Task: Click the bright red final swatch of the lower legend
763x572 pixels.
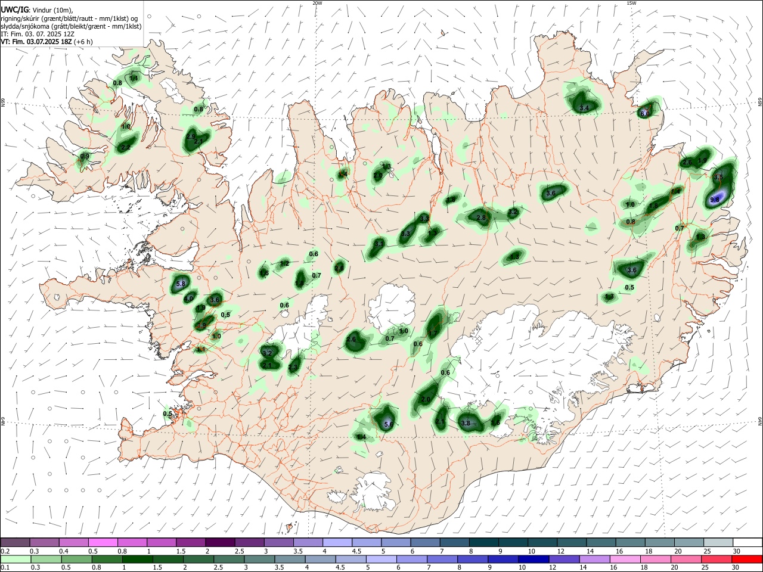Action: click(x=748, y=559)
